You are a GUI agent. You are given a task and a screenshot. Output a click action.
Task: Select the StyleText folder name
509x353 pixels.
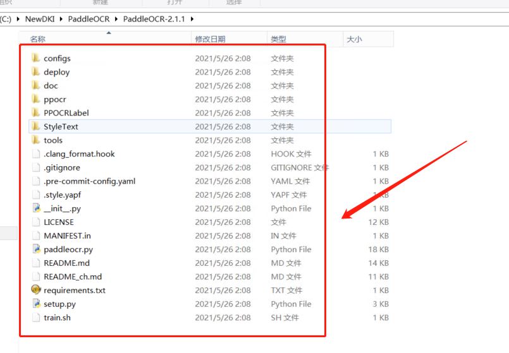point(61,127)
